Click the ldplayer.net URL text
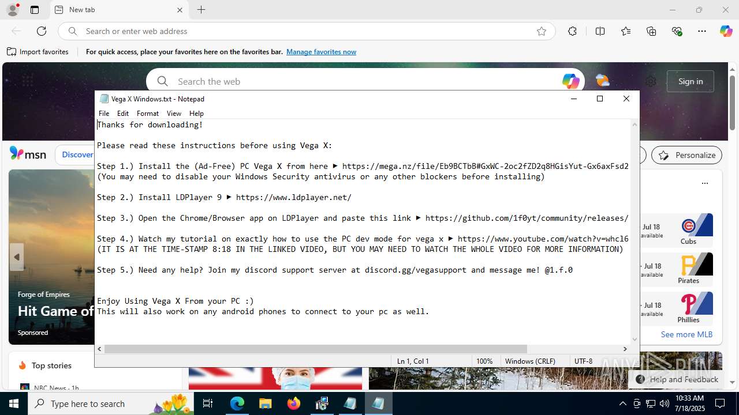Image resolution: width=739 pixels, height=415 pixels. tap(293, 197)
